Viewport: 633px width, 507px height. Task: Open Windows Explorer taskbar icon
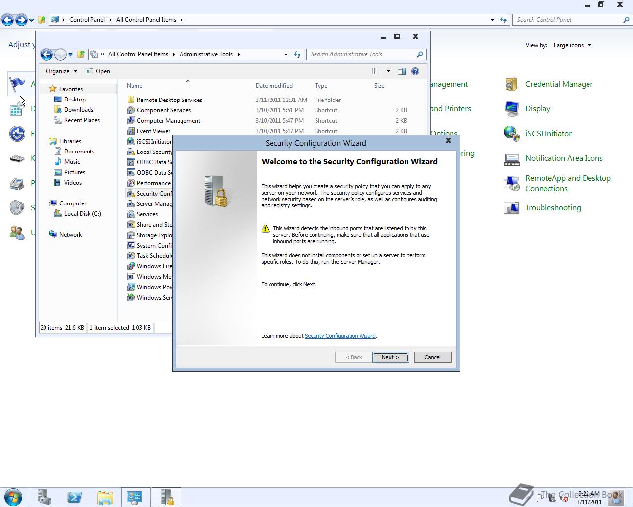[105, 497]
